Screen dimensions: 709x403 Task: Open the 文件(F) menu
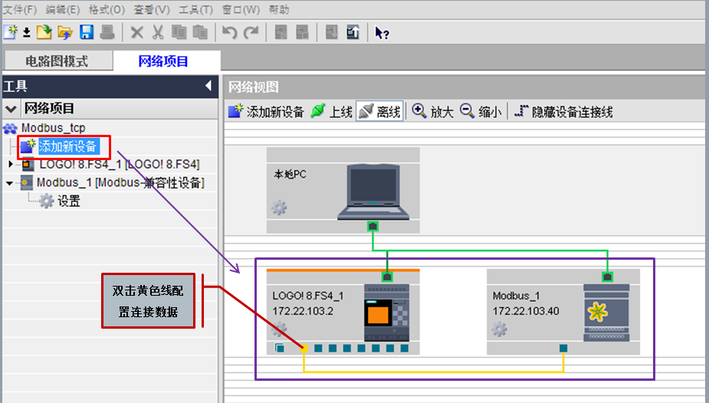(20, 9)
